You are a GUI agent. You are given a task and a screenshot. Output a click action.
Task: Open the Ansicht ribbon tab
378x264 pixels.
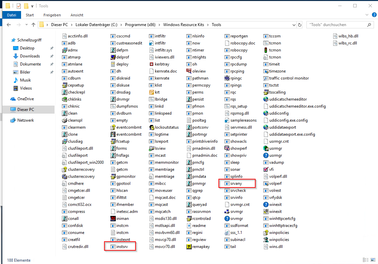coord(77,15)
